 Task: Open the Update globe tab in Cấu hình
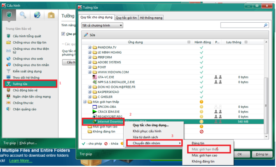click(x=37, y=15)
